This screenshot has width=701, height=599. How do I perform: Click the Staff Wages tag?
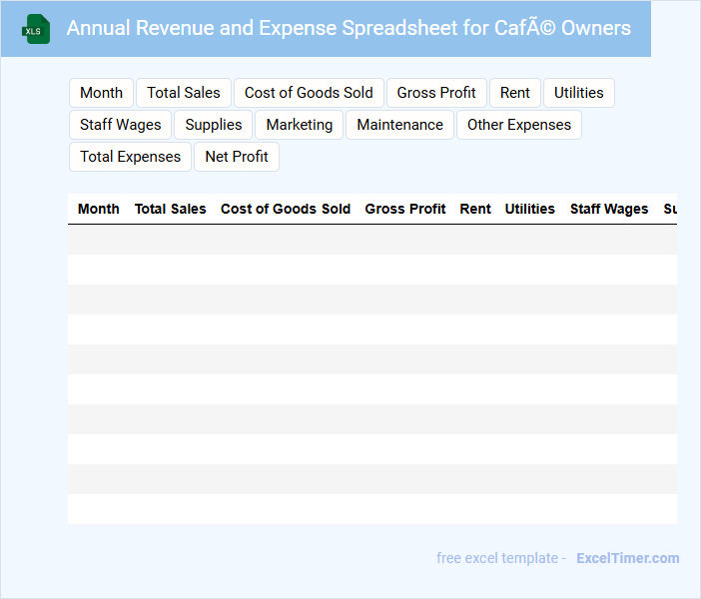pos(120,125)
